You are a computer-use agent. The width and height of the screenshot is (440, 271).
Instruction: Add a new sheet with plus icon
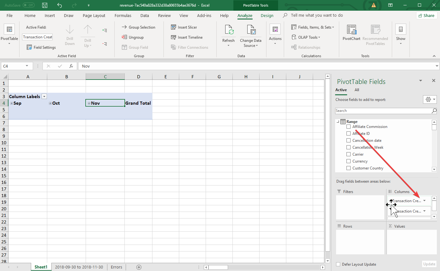pos(139,267)
